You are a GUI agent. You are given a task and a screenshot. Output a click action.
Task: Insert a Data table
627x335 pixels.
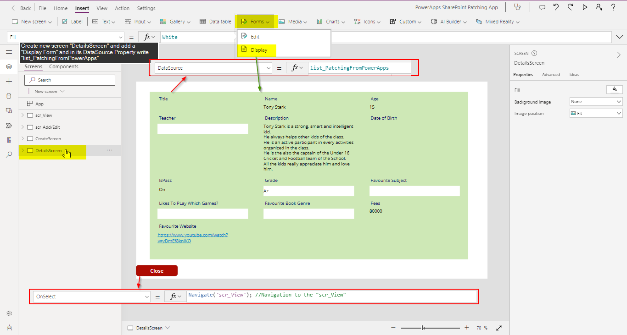click(216, 22)
